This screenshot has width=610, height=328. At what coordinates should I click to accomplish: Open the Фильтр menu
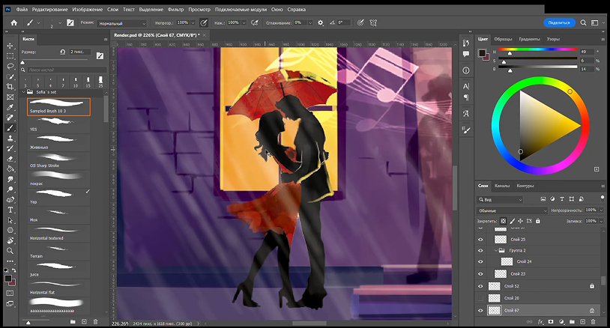click(175, 10)
